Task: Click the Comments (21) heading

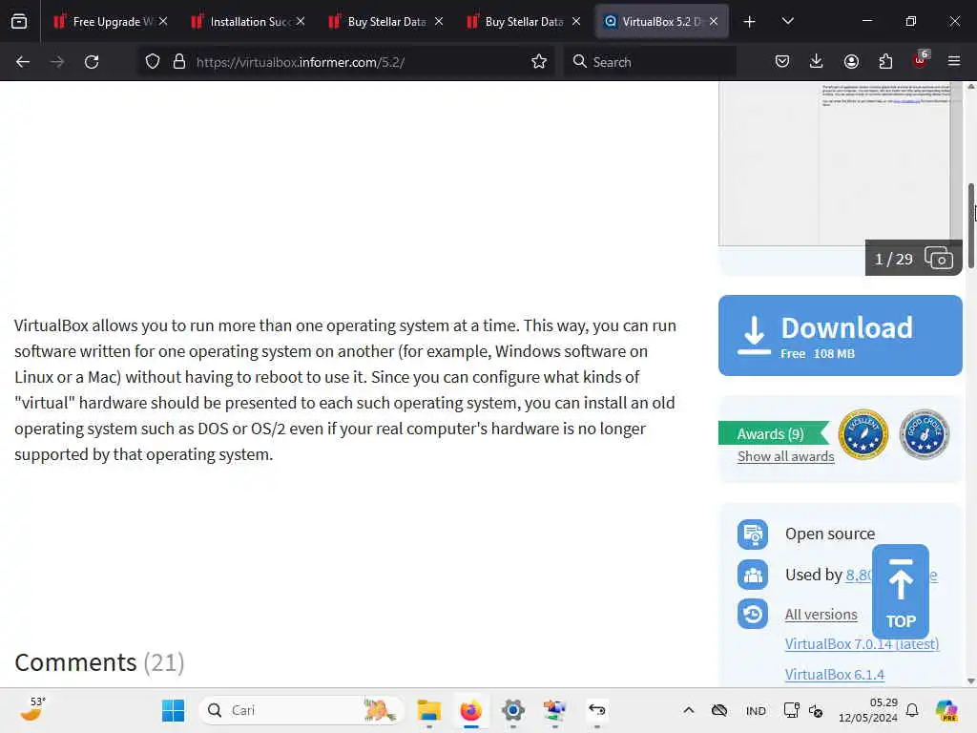Action: (99, 662)
